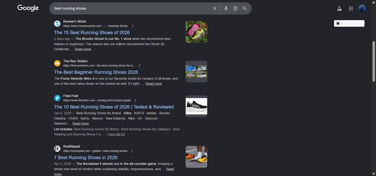
Task: Click the 'Runner's World' site name
Action: [x=74, y=21]
